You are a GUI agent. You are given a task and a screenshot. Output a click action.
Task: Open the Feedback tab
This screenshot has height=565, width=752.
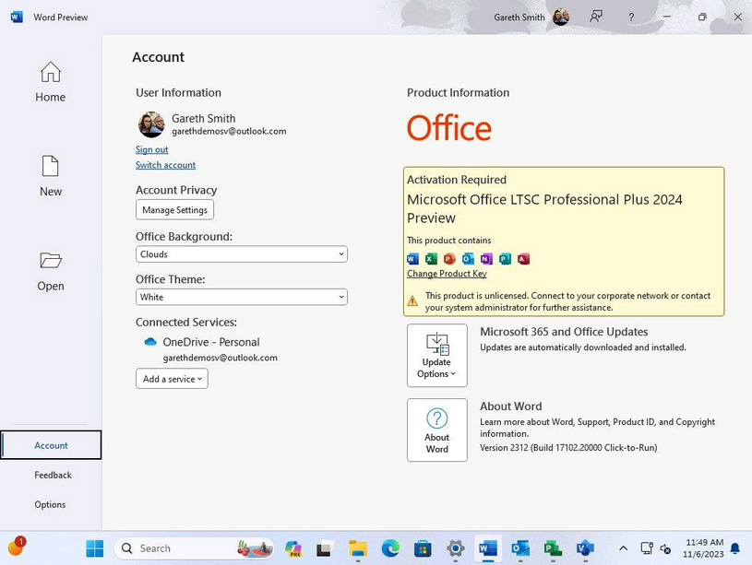(x=53, y=475)
